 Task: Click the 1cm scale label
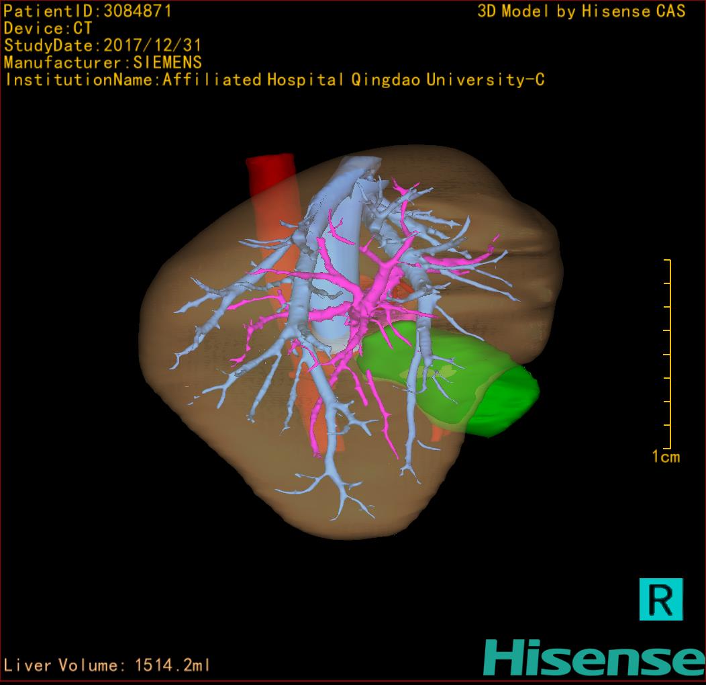tap(665, 457)
